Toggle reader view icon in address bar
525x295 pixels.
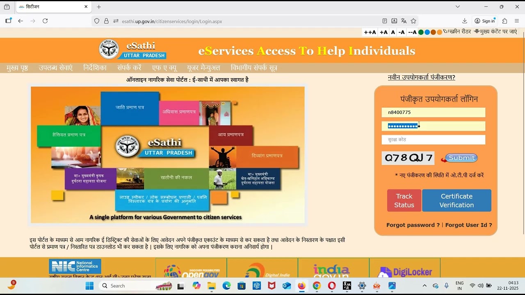coord(385,21)
